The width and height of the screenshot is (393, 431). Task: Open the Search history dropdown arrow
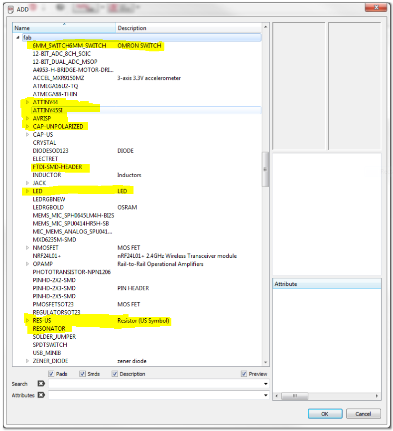(265, 384)
